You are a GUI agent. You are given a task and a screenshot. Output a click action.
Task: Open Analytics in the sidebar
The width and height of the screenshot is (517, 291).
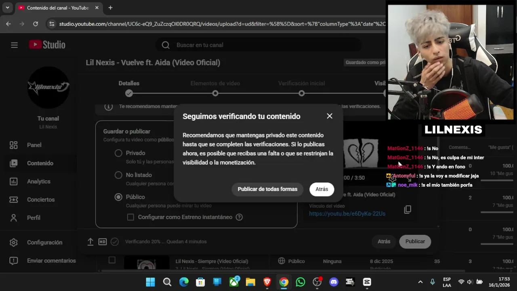tap(38, 181)
